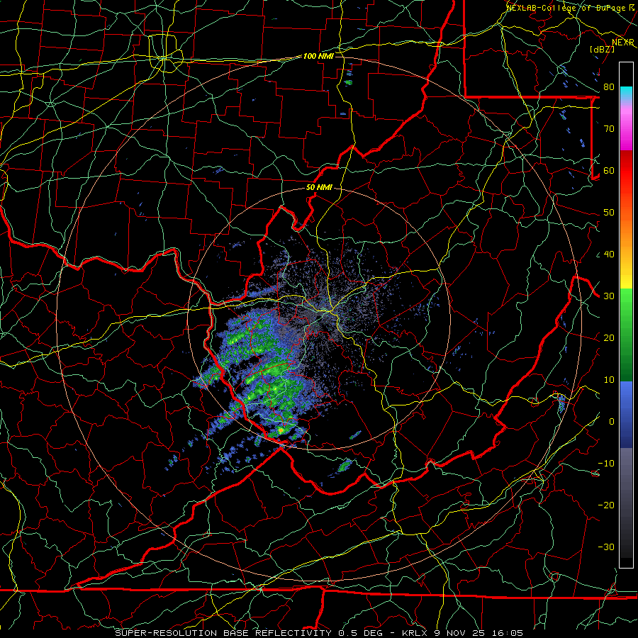The image size is (638, 638).
Task: Click the 100 NMI range ring label
Action: [x=318, y=56]
